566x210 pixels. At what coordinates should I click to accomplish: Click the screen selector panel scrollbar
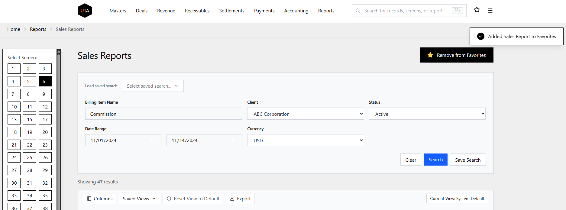[59, 121]
